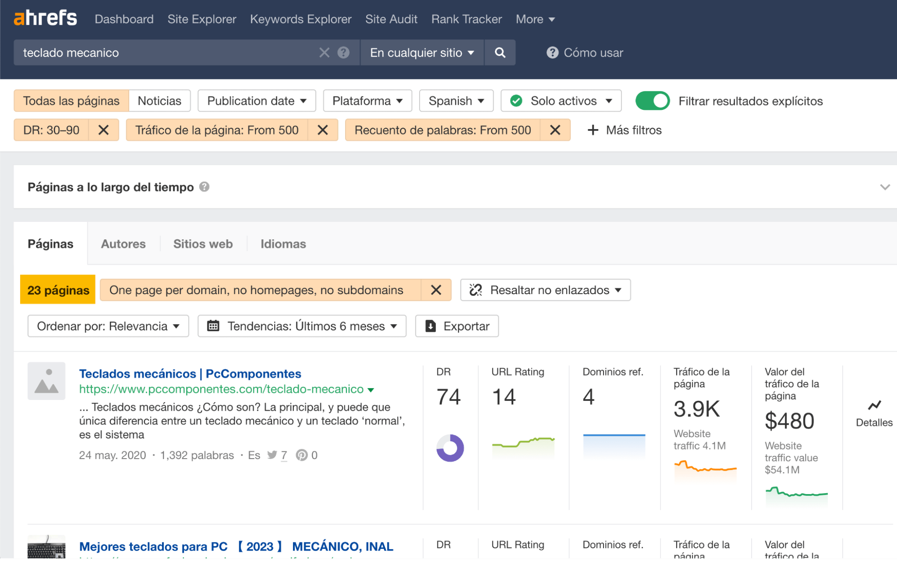Click the search magnifier icon
The image size is (897, 564).
coord(500,52)
